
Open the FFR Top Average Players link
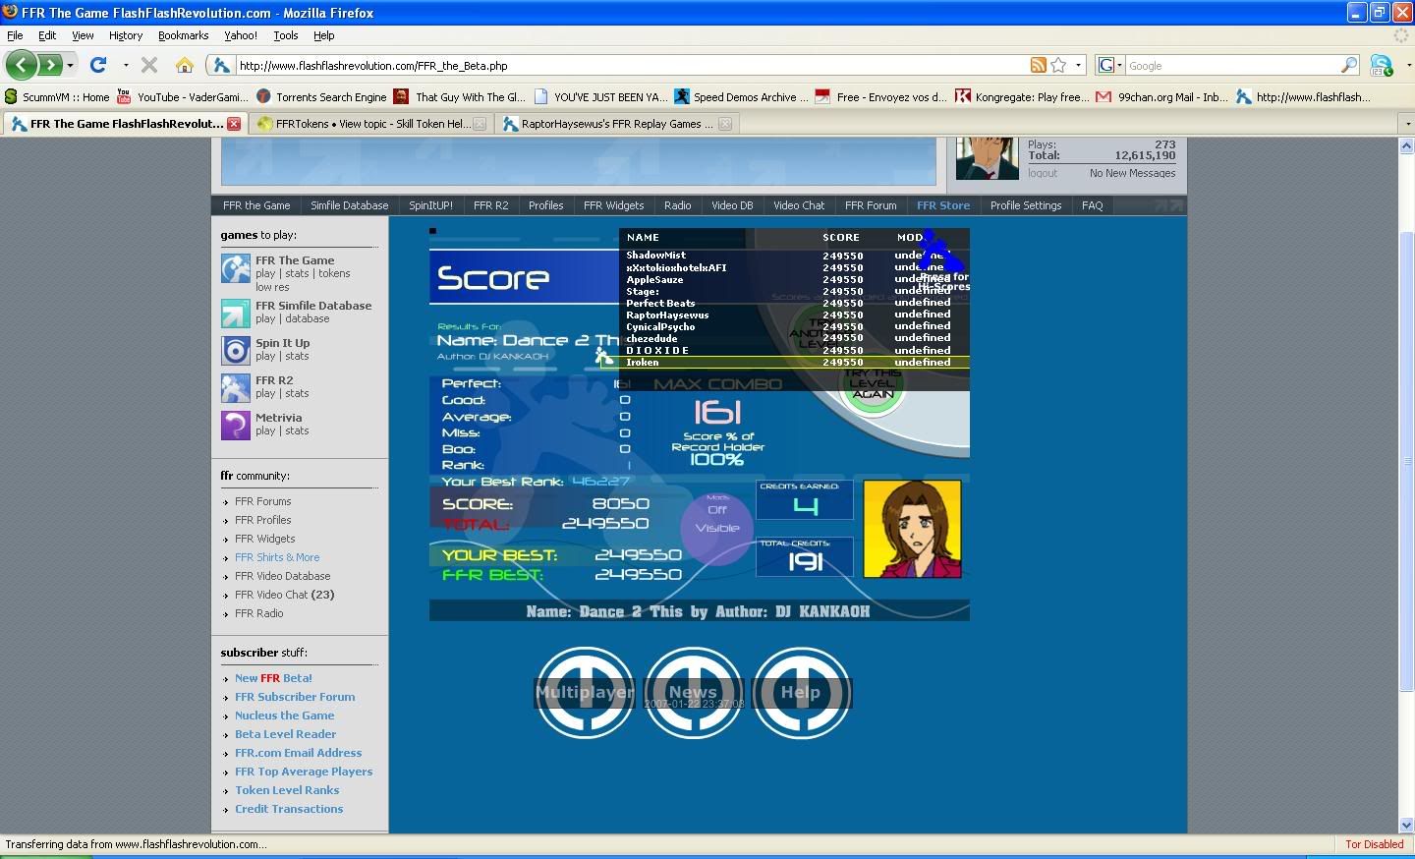[303, 772]
